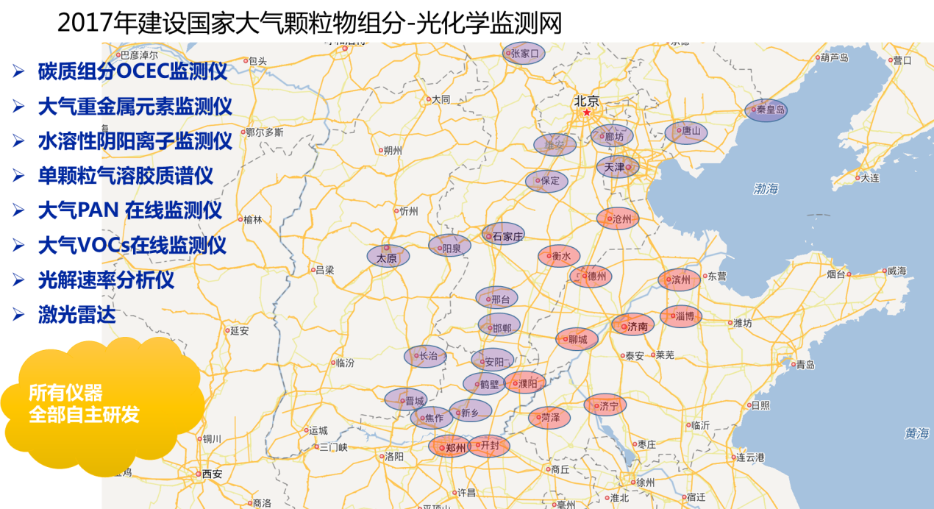
Task: Click the red star marking 北京
Action: [587, 113]
